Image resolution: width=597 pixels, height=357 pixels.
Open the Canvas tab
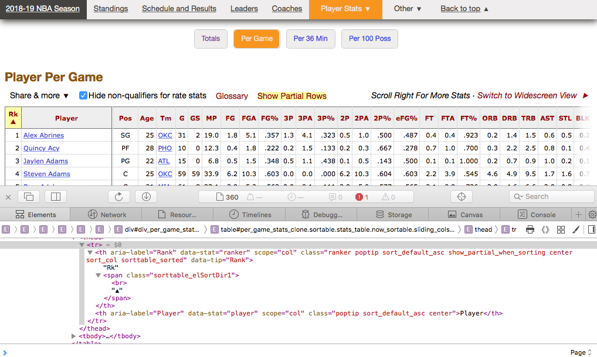pos(465,215)
